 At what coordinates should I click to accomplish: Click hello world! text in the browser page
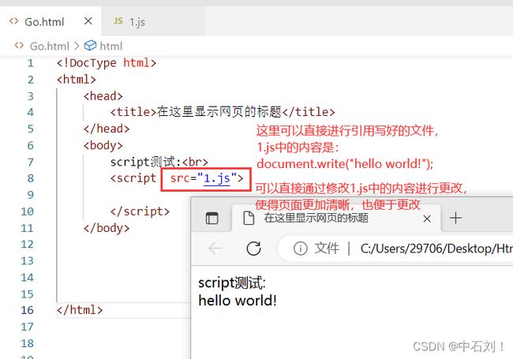(x=238, y=301)
